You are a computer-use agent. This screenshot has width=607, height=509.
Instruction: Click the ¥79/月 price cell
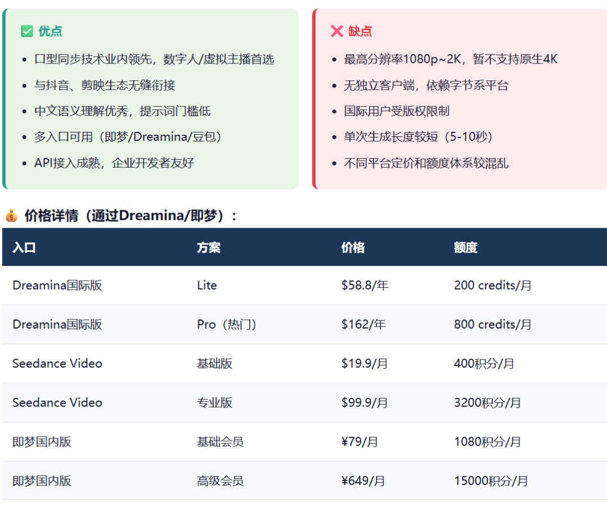360,441
